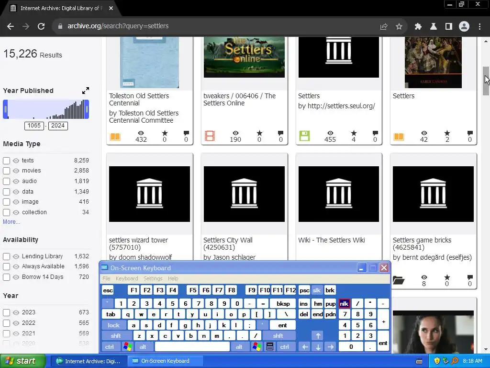Click the views eye icon on Tolleston card
The height and width of the screenshot is (368, 490).
click(141, 133)
